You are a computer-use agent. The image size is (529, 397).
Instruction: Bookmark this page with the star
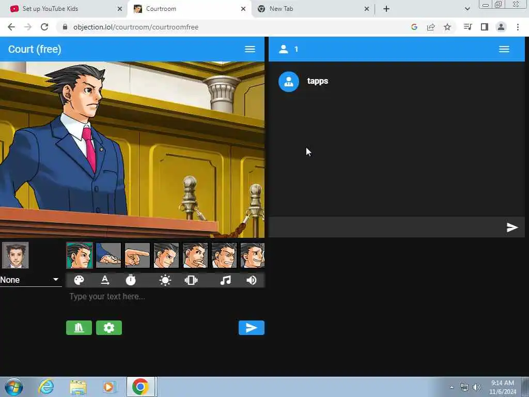447,27
